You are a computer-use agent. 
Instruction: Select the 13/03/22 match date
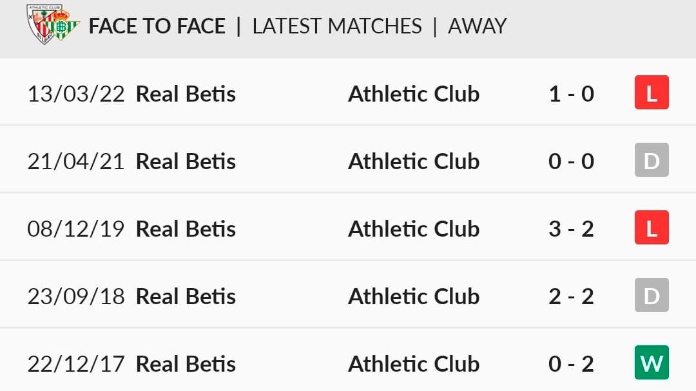pyautogui.click(x=76, y=94)
